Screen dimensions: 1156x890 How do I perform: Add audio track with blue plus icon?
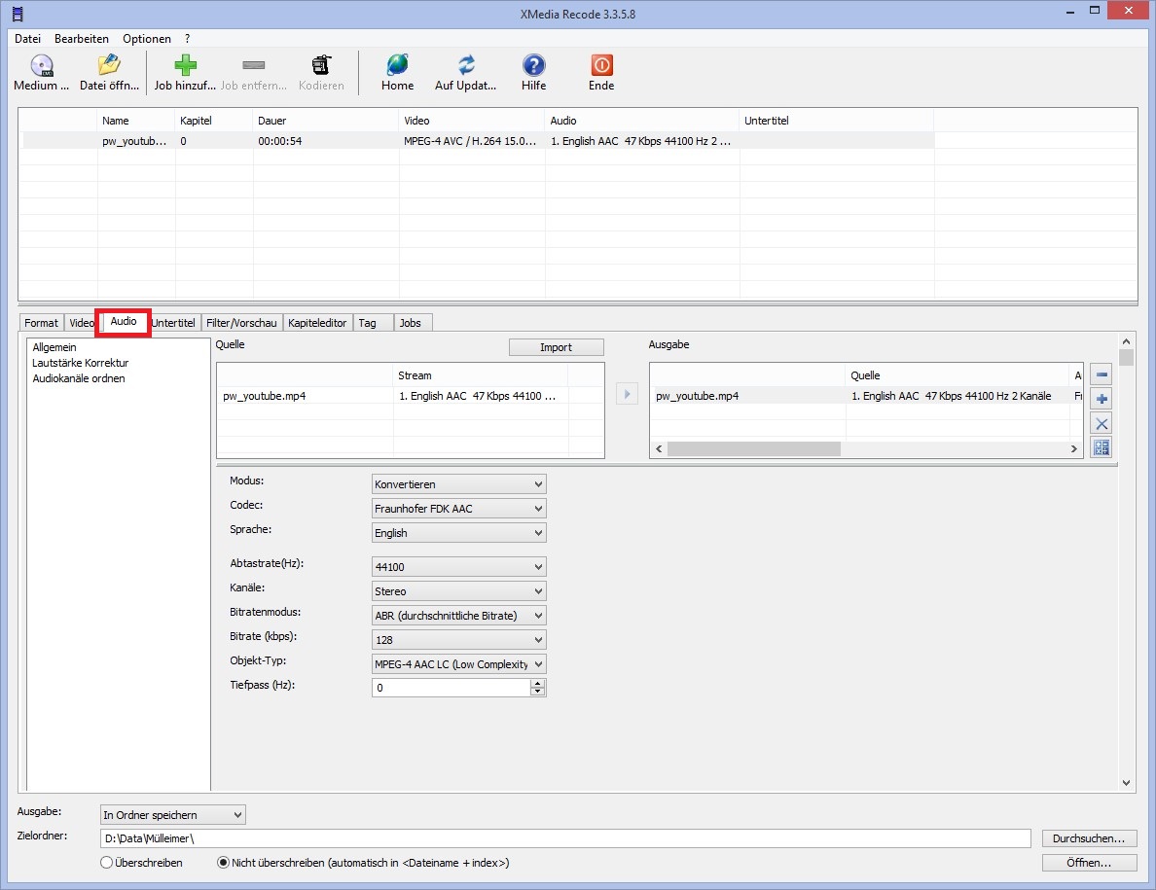coord(1102,399)
